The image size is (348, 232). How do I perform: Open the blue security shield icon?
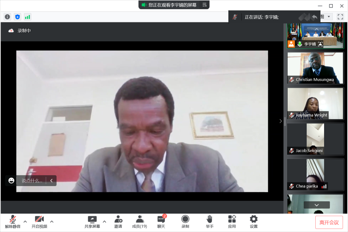tap(17, 17)
